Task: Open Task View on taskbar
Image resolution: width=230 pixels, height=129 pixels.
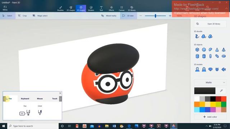Action: (69, 126)
